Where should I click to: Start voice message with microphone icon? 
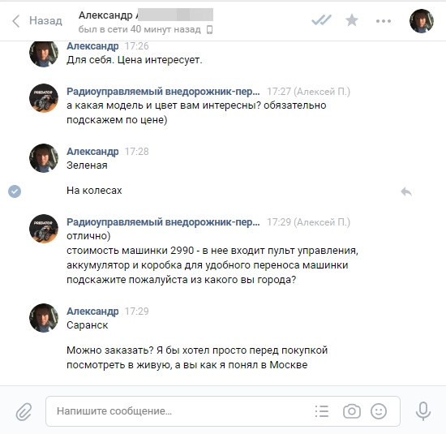[423, 411]
